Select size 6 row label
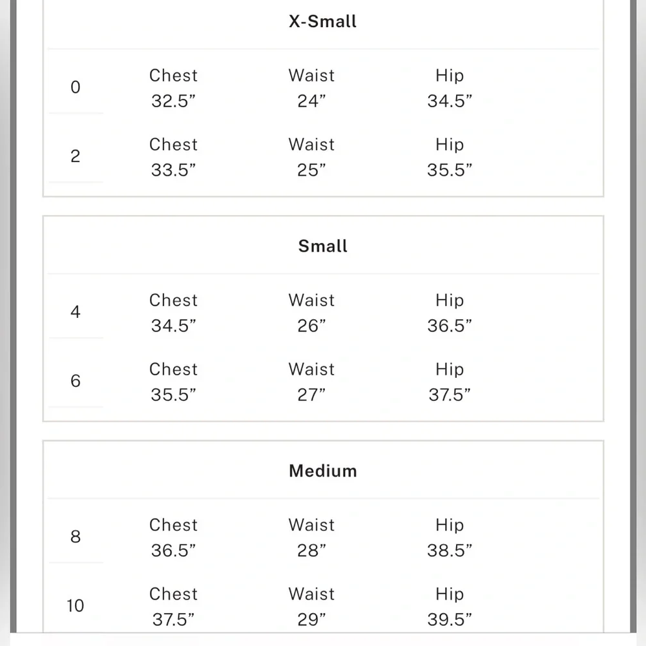The image size is (646, 646). point(76,381)
